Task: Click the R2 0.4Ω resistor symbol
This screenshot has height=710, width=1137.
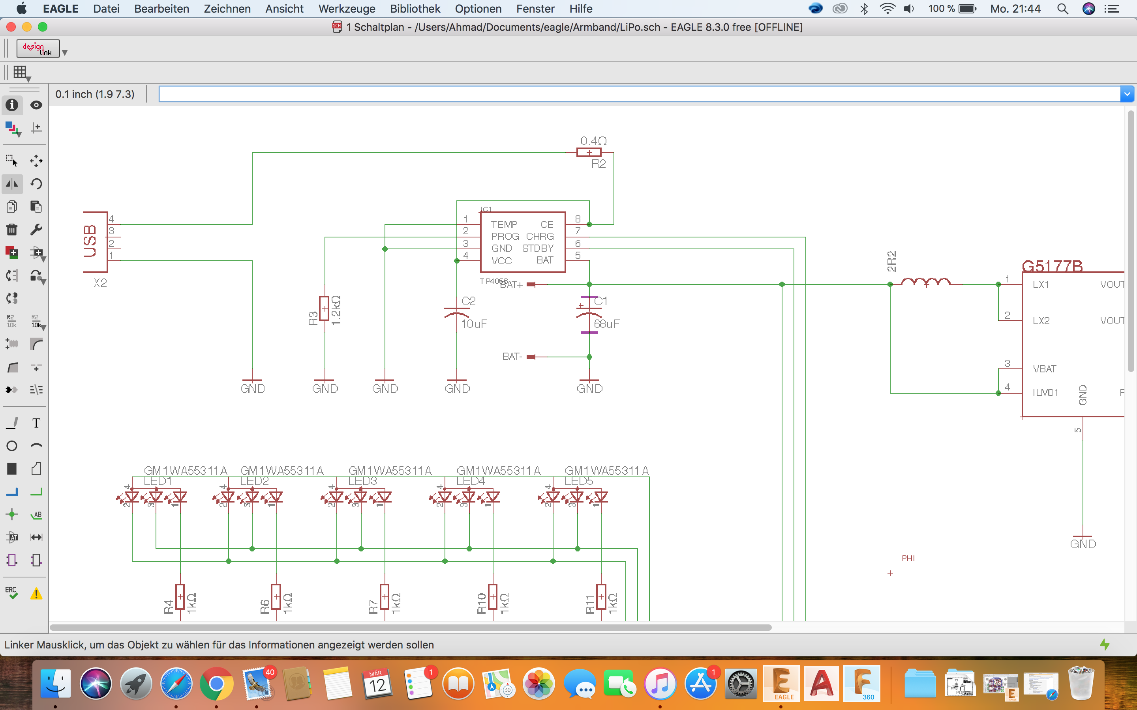Action: 589,152
